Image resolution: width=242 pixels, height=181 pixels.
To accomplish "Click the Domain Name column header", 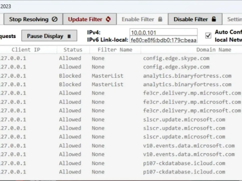I will point(214,50).
